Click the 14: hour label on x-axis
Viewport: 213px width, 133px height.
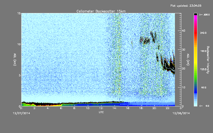(x=114, y=108)
